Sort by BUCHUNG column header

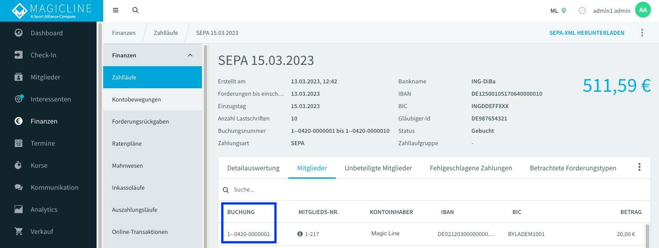241,212
